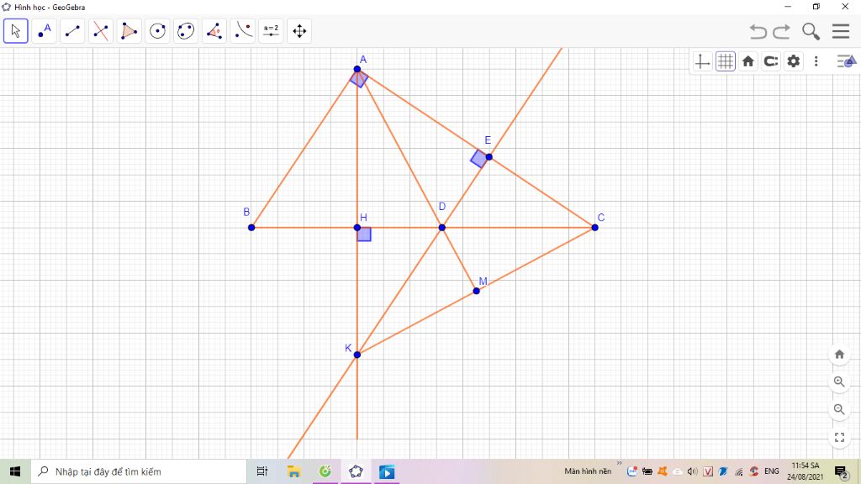
Task: Activate the Move Graphics View tool
Action: [298, 32]
